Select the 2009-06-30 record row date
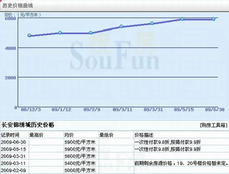The image size is (229, 174). point(13,142)
